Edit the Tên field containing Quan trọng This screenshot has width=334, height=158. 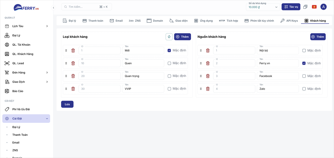click(143, 76)
